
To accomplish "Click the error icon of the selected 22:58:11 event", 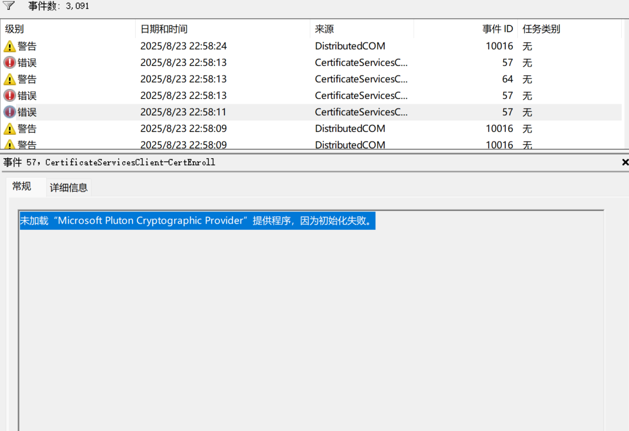I will point(9,112).
